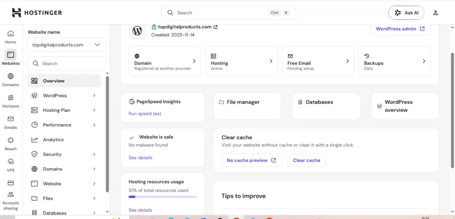Open the Horizons icon in the left rail
Image resolution: width=455 pixels, height=219 pixels.
coord(11,97)
